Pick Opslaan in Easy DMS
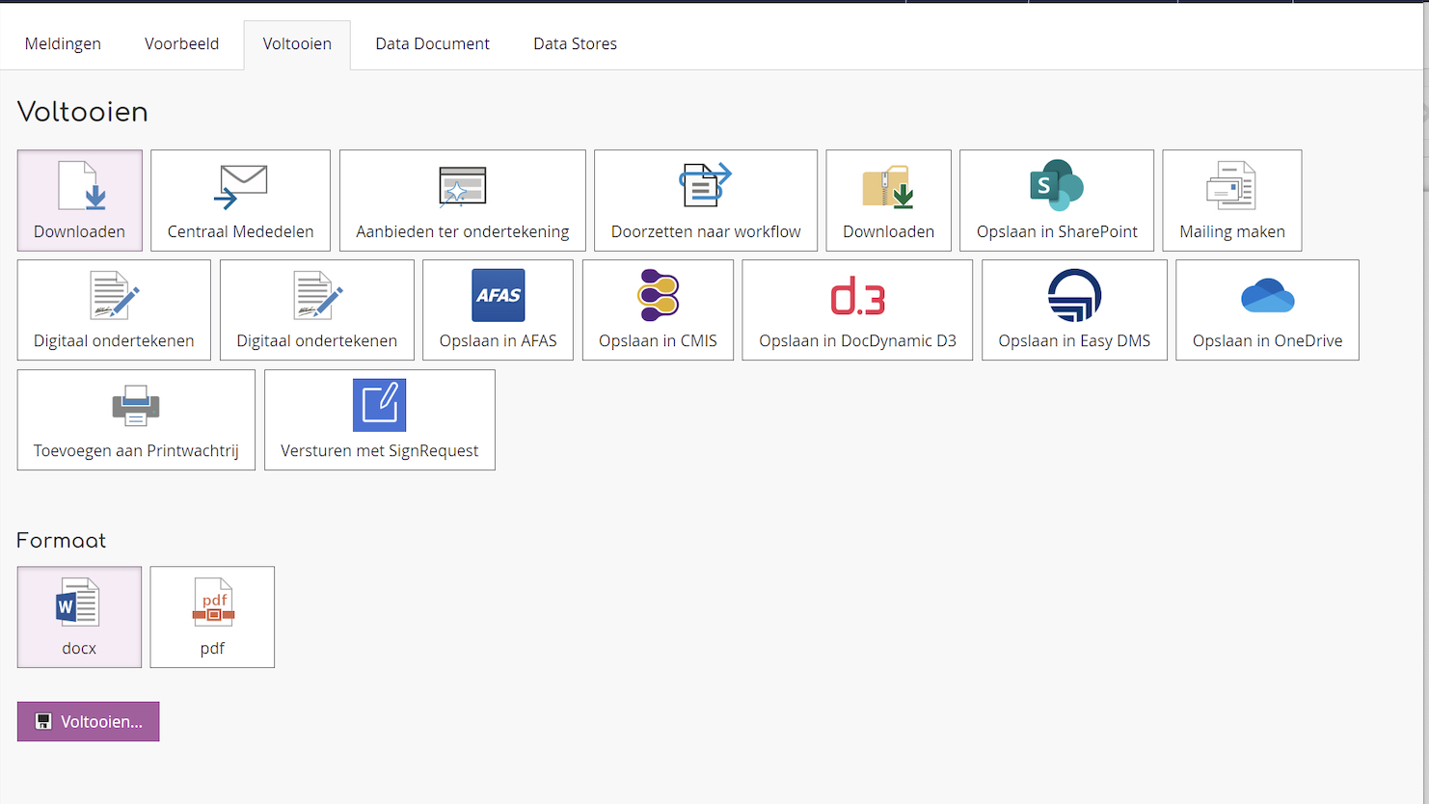The width and height of the screenshot is (1429, 804). tap(1074, 310)
